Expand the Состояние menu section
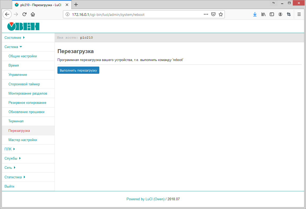This screenshot has height=209, width=306. (15, 38)
